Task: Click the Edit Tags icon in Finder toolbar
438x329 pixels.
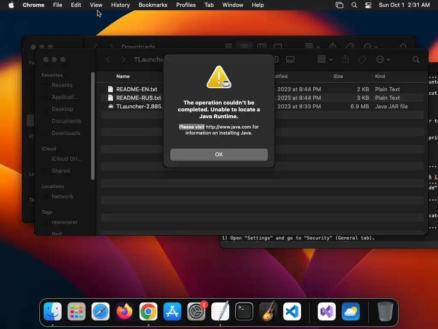Action: 362,59
